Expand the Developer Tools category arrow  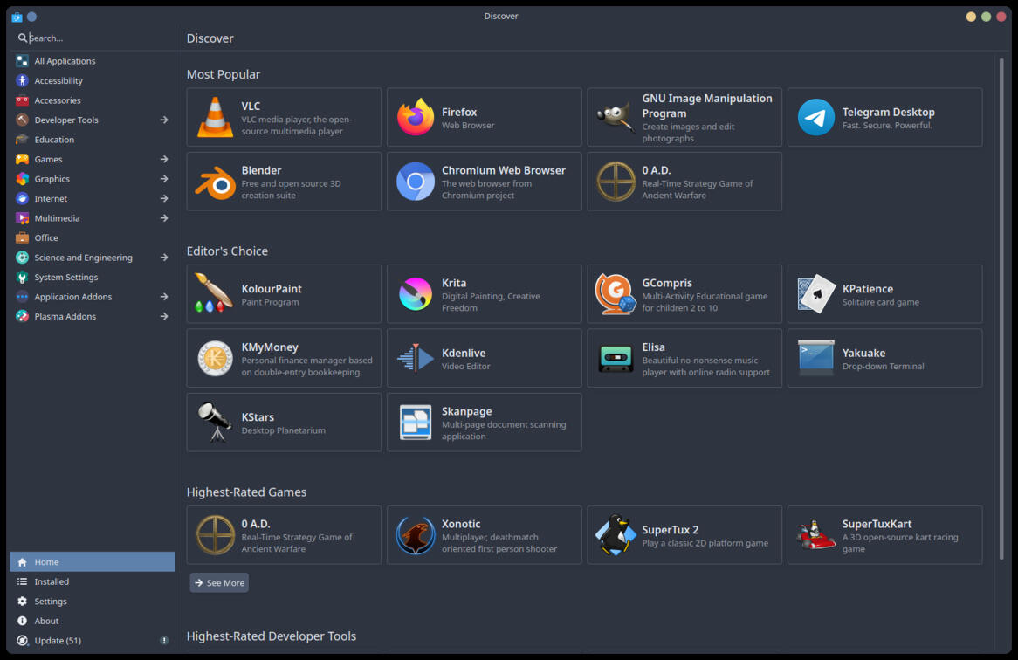click(x=164, y=120)
